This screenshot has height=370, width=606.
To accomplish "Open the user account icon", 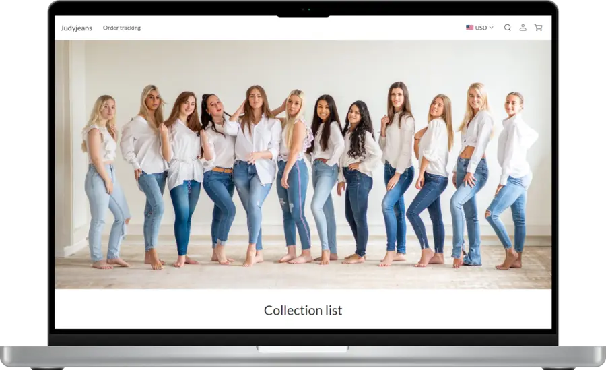I will pyautogui.click(x=523, y=28).
